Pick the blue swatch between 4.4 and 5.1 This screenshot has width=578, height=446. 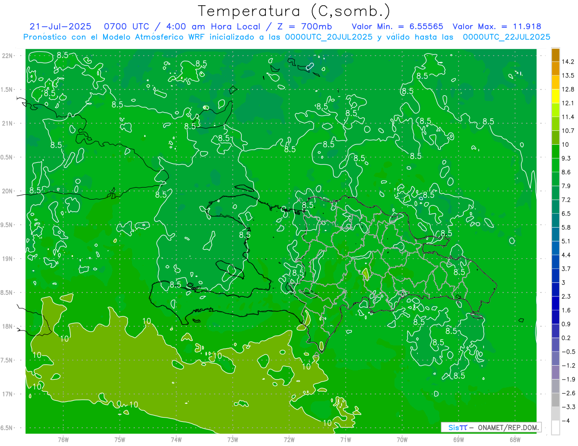point(555,248)
